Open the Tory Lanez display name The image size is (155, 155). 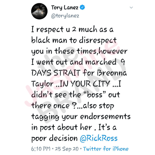click(65, 8)
